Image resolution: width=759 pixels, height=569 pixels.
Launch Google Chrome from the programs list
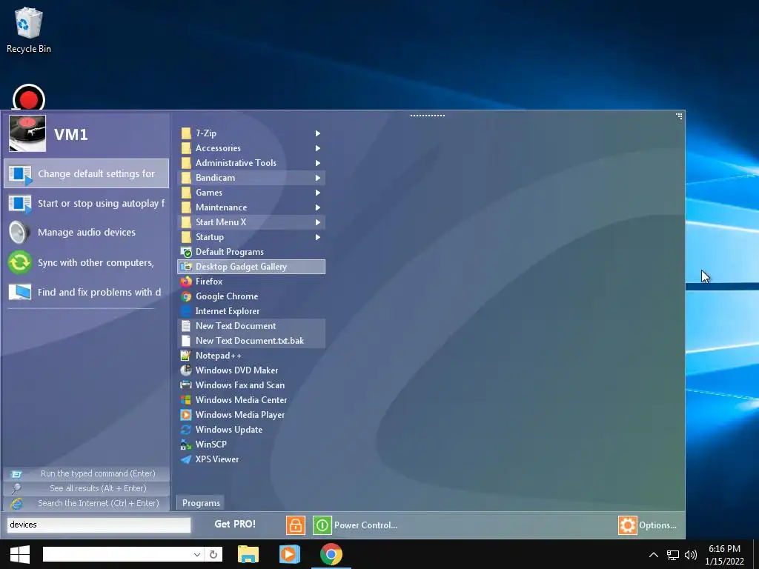tap(251, 296)
